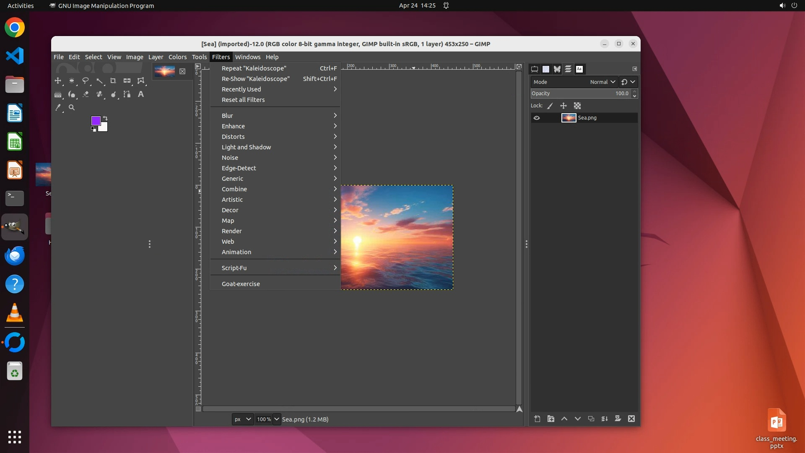This screenshot has height=453, width=805.
Task: Open the layer Mode Normal dropdown
Action: (602, 82)
